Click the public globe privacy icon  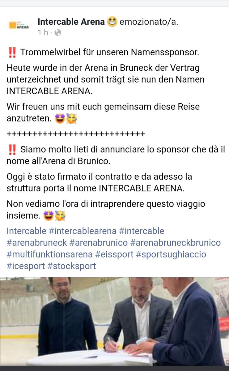tap(58, 33)
